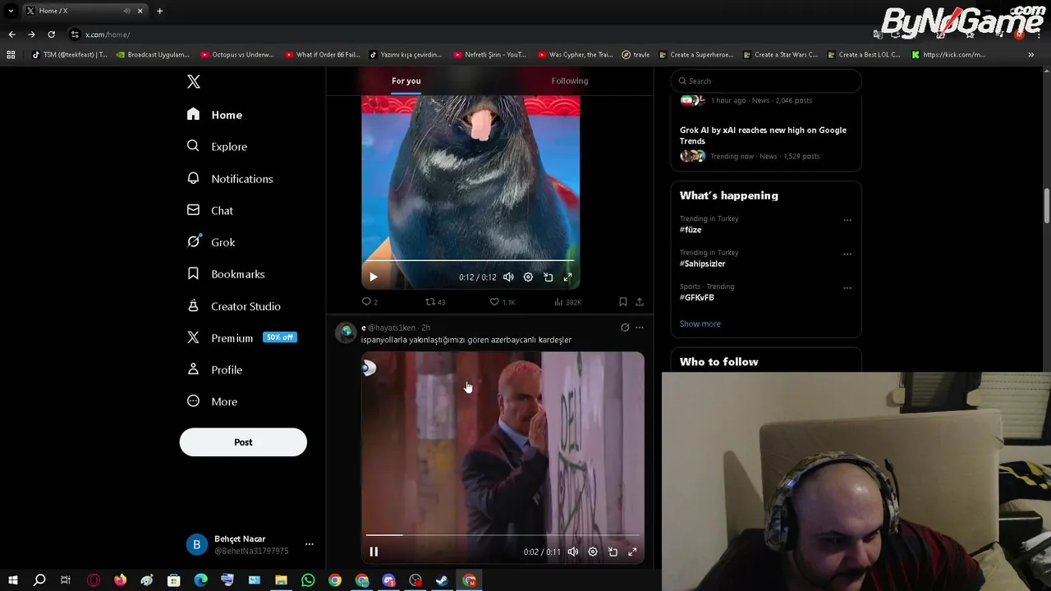
Task: Open Firefox from the taskbar
Action: (121, 580)
